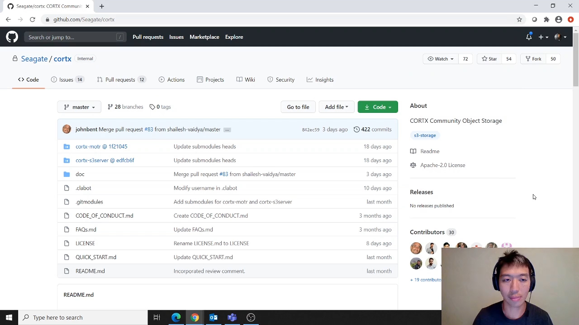Open Releases section heading

[x=422, y=192]
